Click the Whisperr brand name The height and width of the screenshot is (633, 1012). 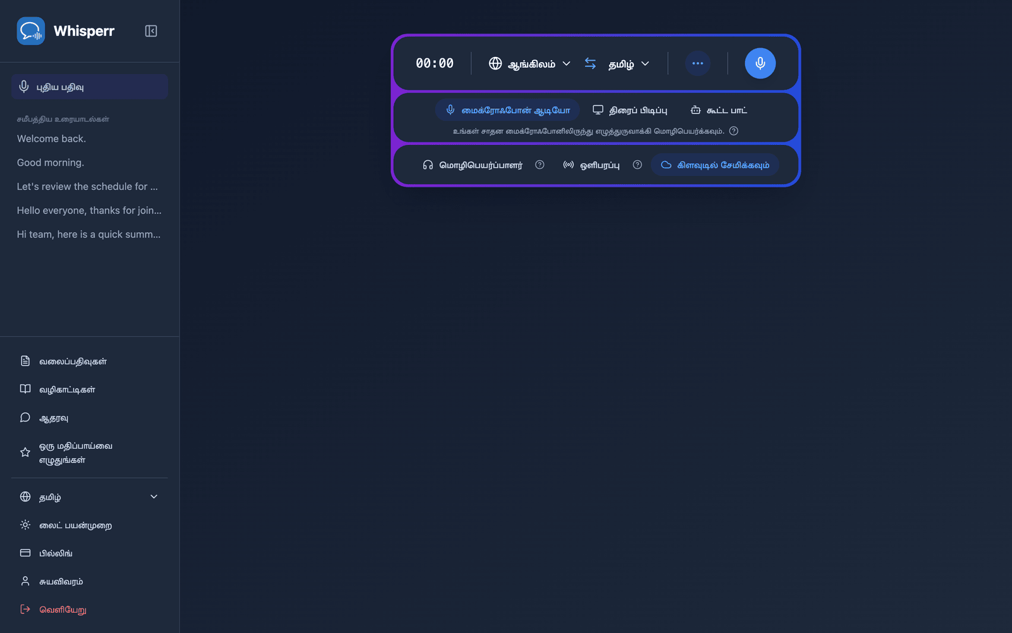pos(84,31)
